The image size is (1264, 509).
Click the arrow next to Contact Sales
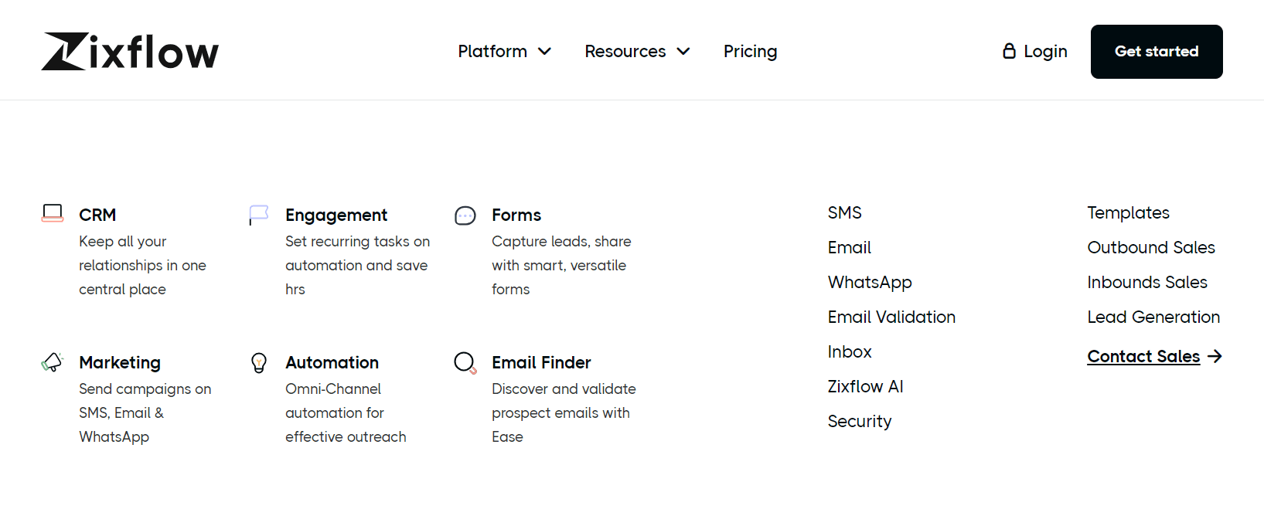click(1215, 356)
